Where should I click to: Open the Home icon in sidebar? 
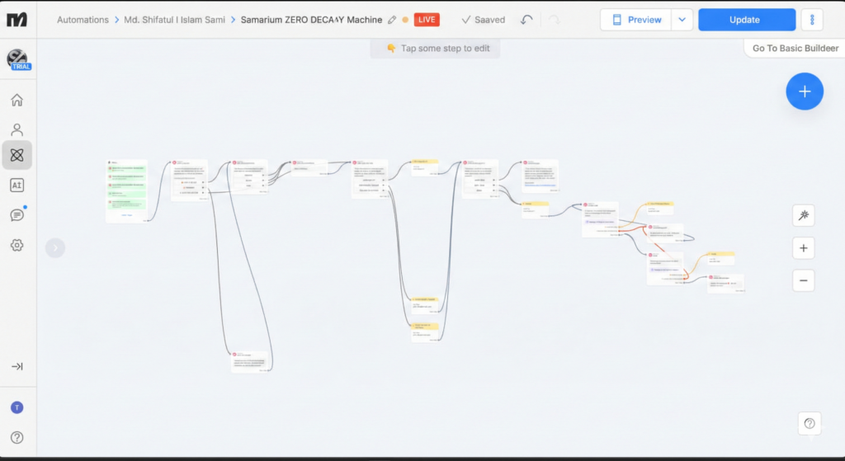[17, 100]
